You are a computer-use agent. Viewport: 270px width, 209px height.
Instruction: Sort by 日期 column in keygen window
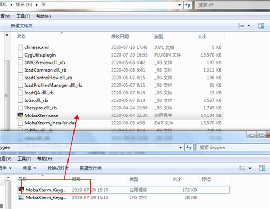(x=77, y=179)
